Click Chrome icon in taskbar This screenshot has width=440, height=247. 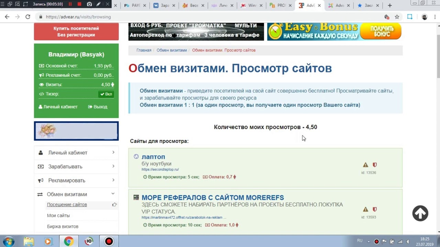68,242
